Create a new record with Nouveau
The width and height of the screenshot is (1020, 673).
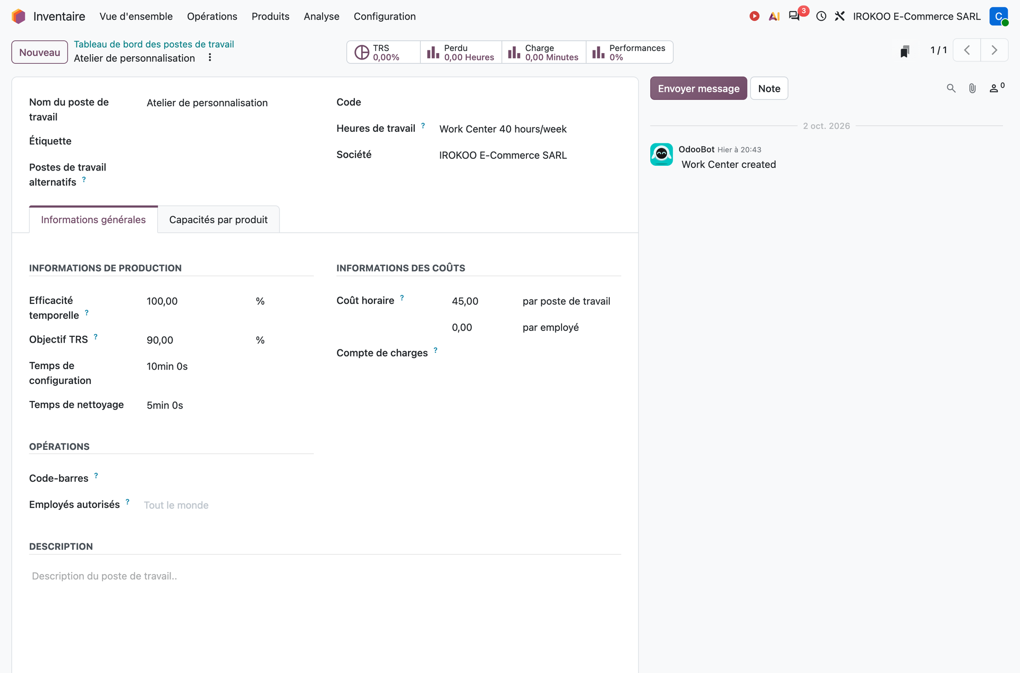point(39,52)
